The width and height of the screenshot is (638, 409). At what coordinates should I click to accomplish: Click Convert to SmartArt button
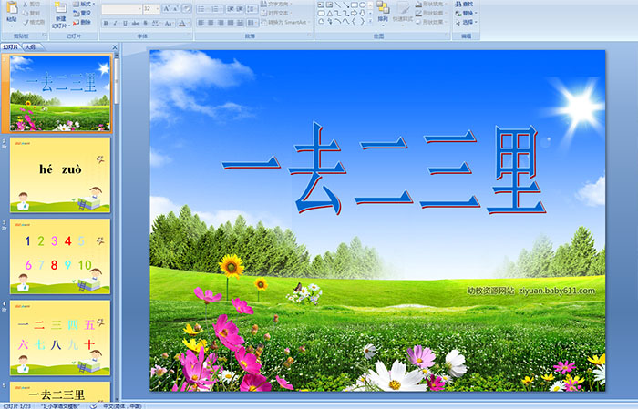point(285,23)
